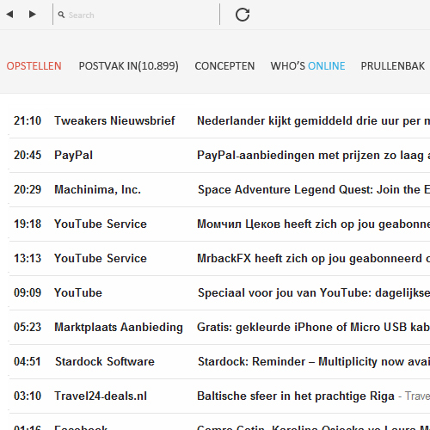
Task: Open the PayPal email from 20:45
Action: pyautogui.click(x=219, y=155)
